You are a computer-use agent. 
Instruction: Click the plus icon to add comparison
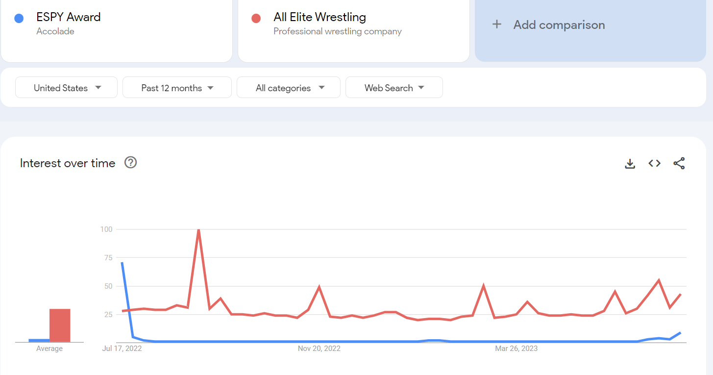pyautogui.click(x=497, y=25)
